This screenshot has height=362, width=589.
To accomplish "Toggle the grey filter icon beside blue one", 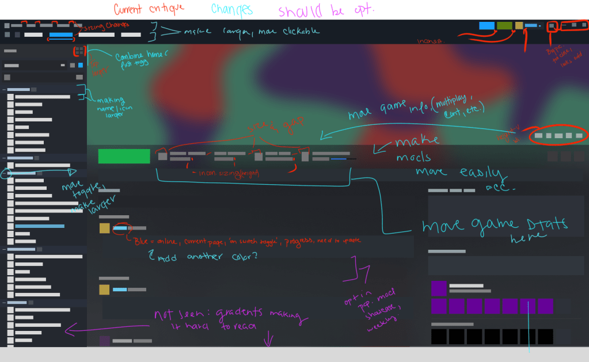I will (73, 66).
